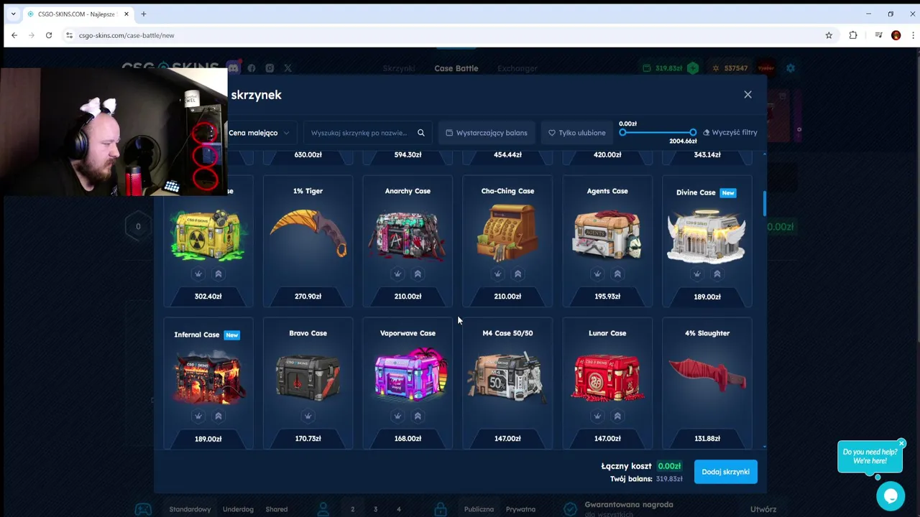The image size is (920, 517).
Task: Click 'Wyczyść filtry' to clear filters
Action: click(730, 132)
